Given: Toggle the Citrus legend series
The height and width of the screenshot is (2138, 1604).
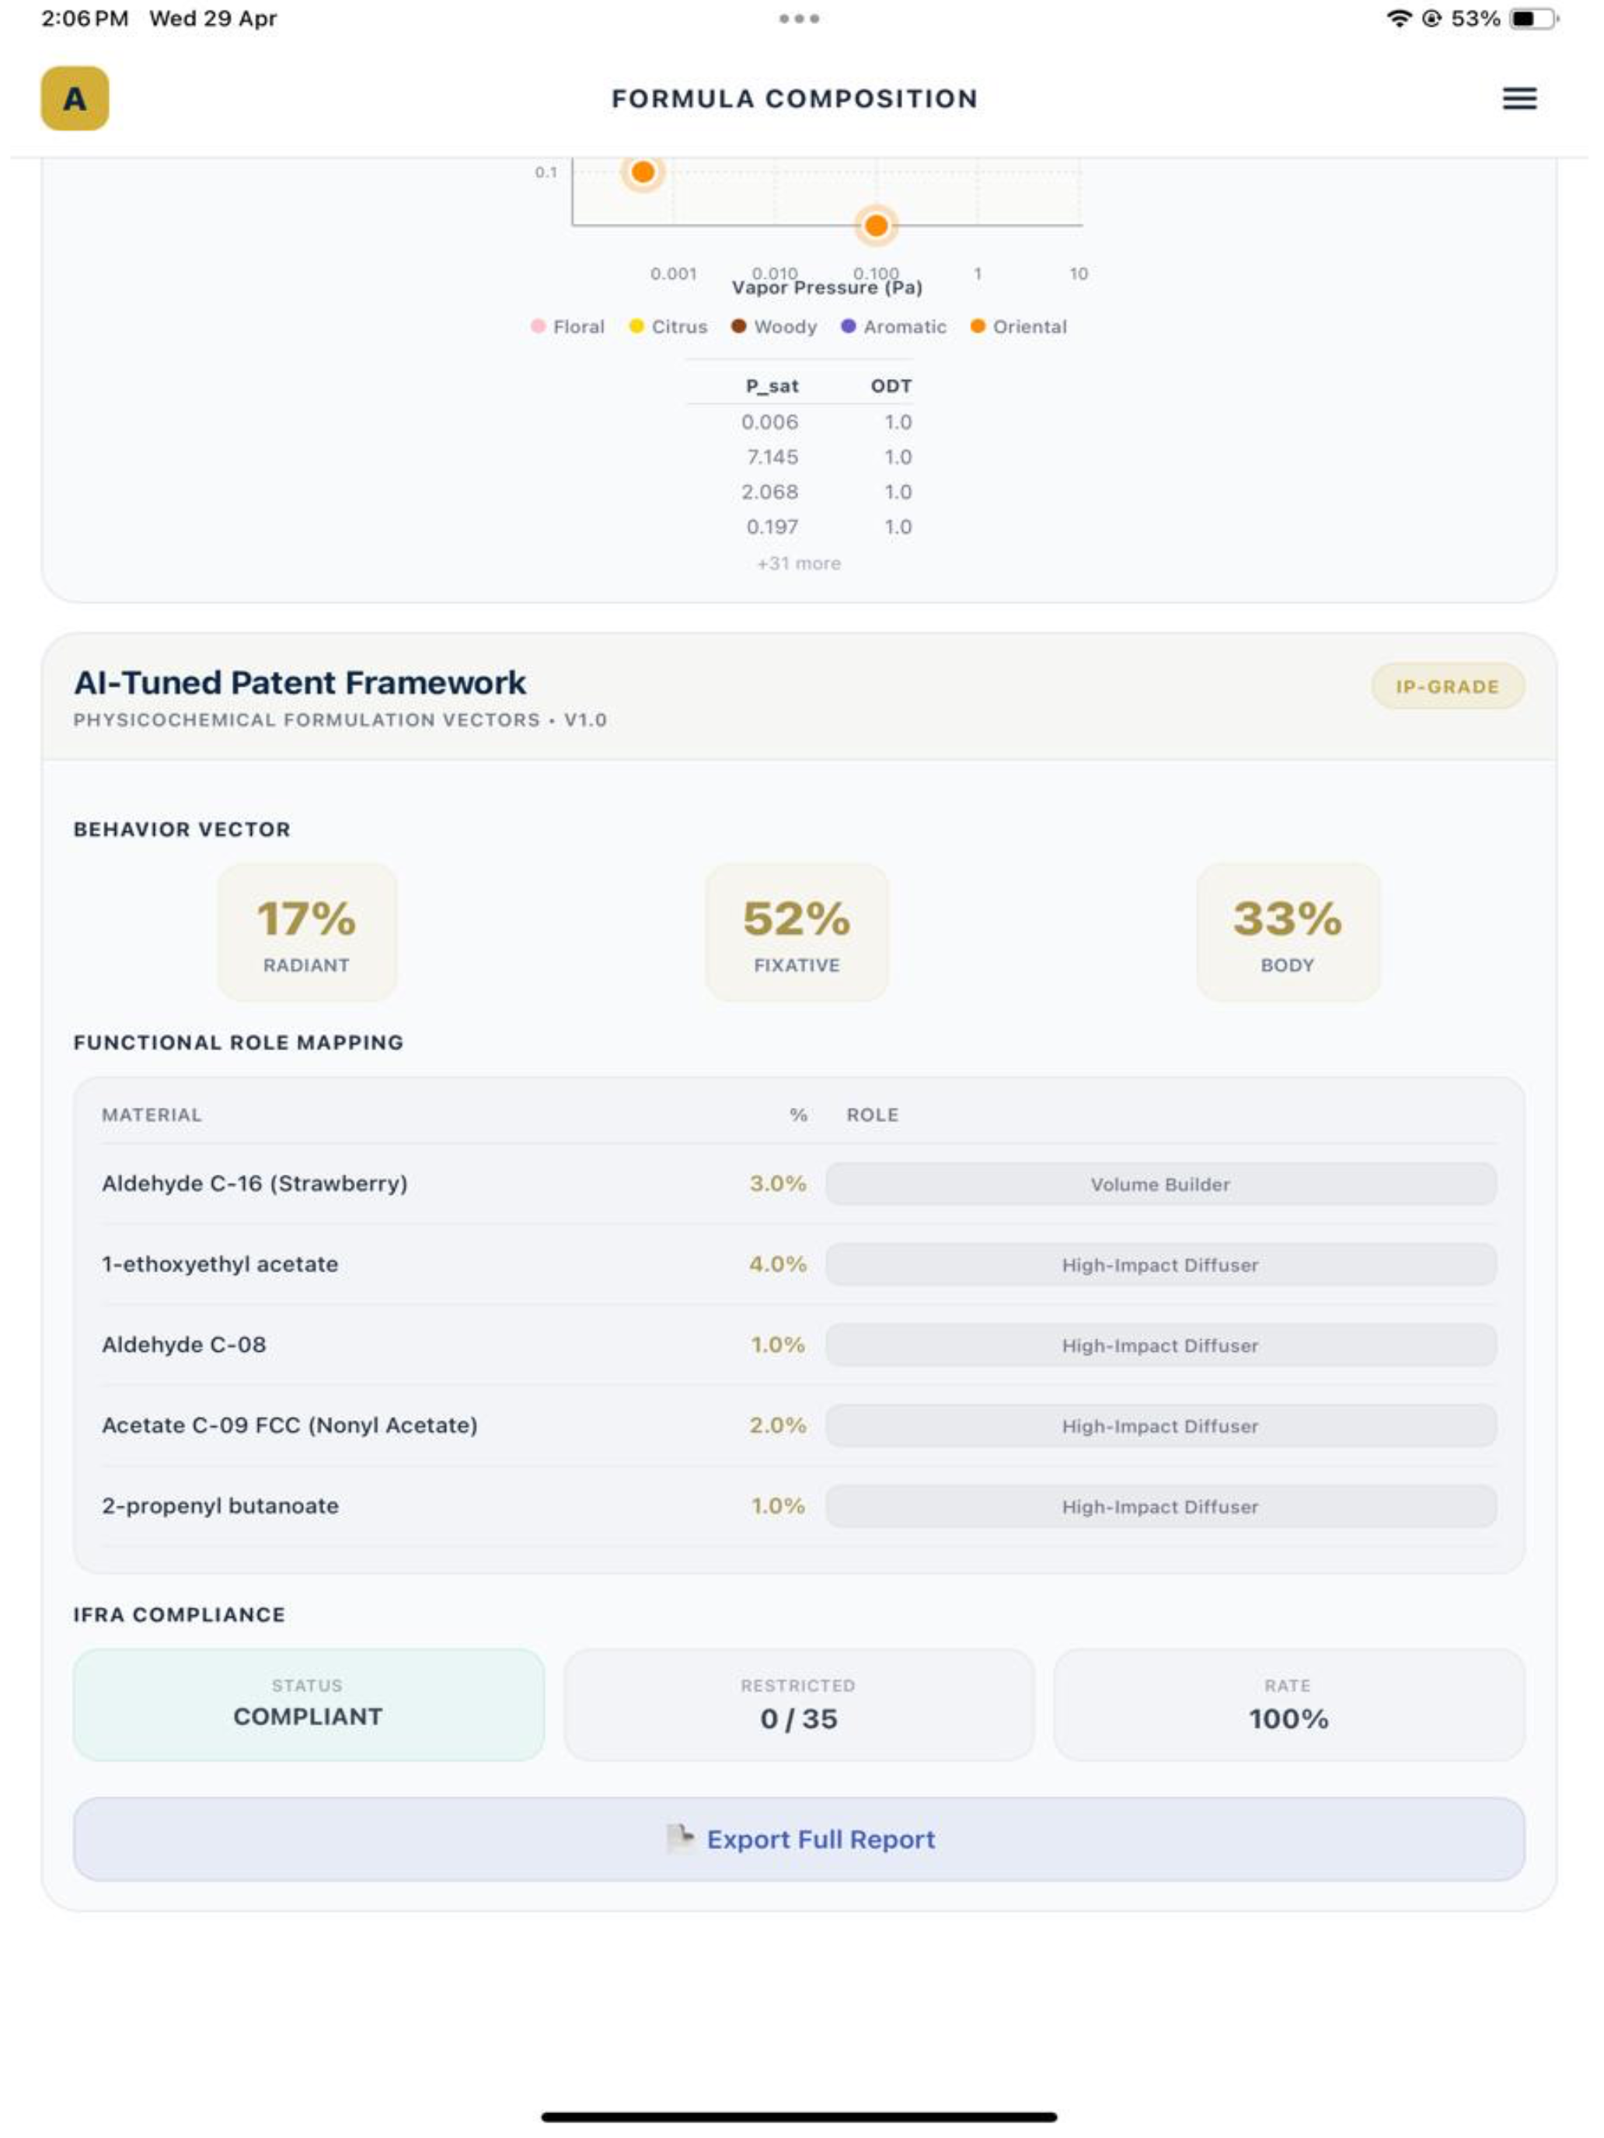Looking at the screenshot, I should click(668, 327).
